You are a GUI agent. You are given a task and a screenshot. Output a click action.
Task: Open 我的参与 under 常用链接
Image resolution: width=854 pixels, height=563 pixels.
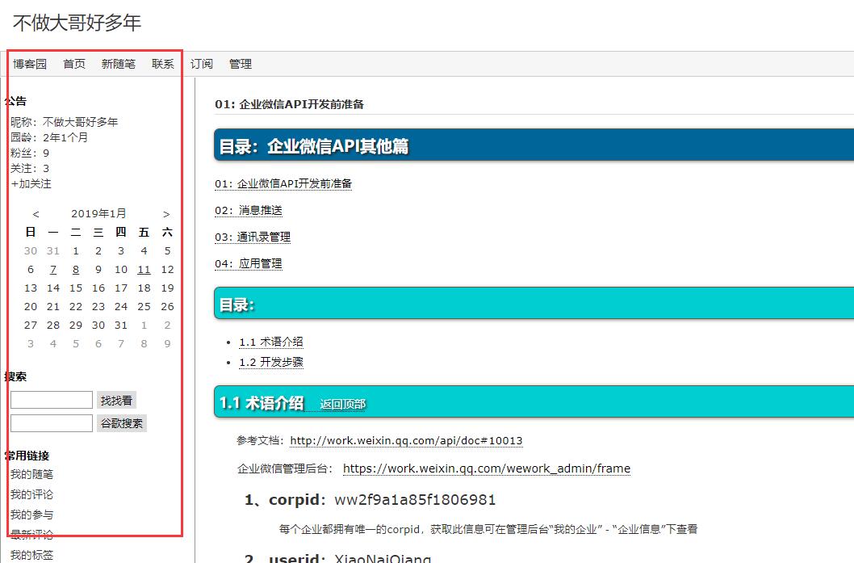(x=31, y=515)
